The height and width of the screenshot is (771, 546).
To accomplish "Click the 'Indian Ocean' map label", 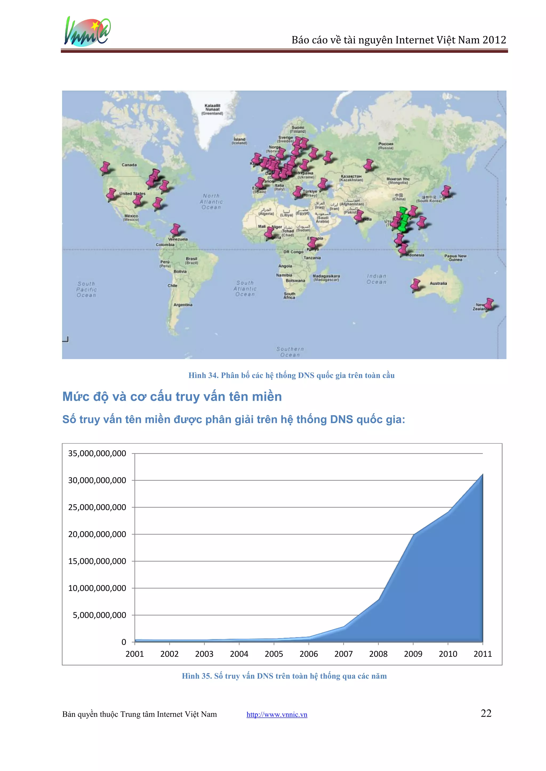I will click(x=376, y=279).
